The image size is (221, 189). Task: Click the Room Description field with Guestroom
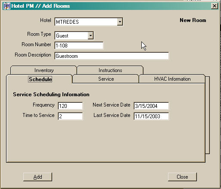tap(112, 56)
